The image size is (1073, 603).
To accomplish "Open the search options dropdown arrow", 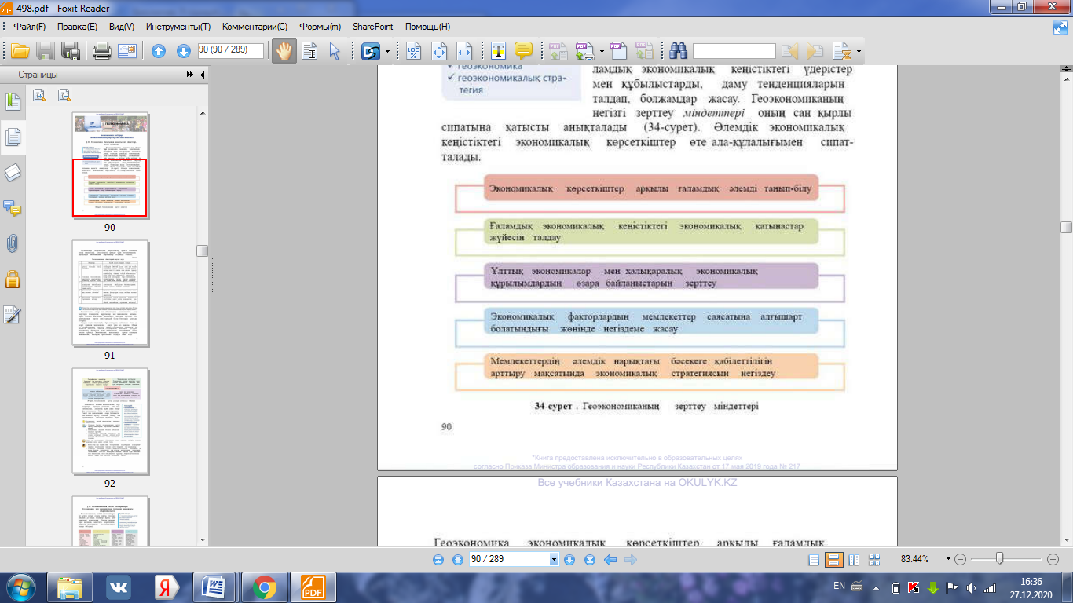I will (859, 52).
